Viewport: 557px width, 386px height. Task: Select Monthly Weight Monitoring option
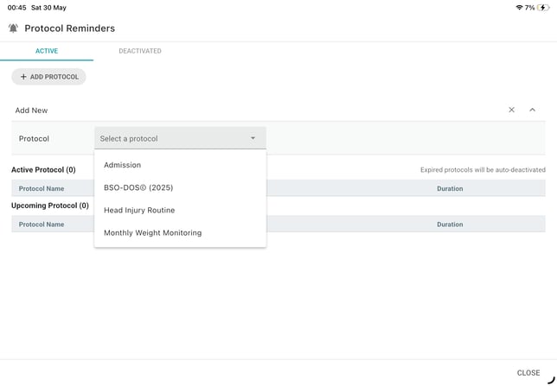180,233
